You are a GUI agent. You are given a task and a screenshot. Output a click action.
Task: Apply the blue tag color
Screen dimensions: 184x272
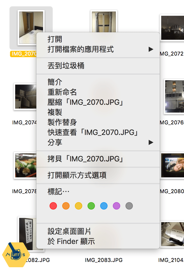click(x=104, y=206)
